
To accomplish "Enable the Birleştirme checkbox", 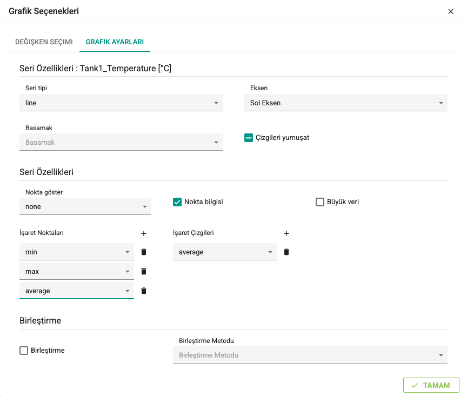I will [24, 351].
